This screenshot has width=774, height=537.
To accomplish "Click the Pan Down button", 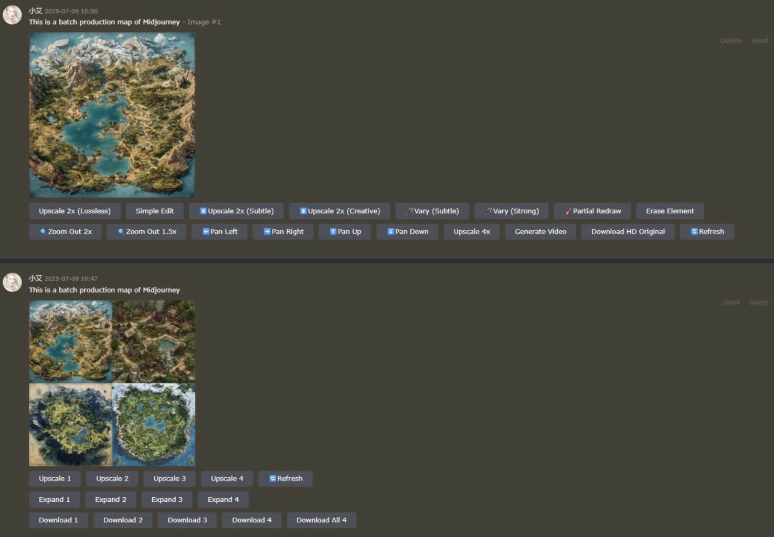I will pos(407,231).
